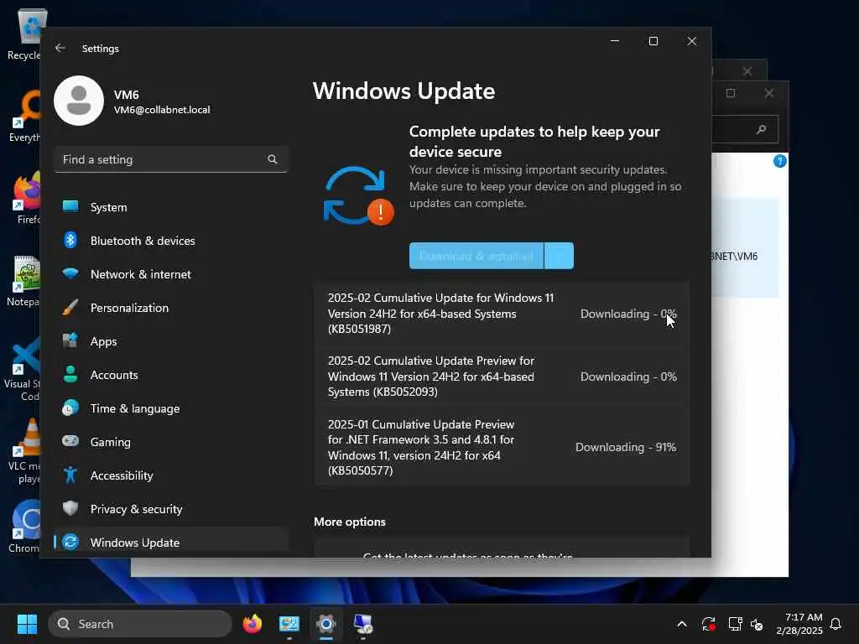This screenshot has height=644, width=859.
Task: Click the search magnifier in Find a setting
Action: 273,159
